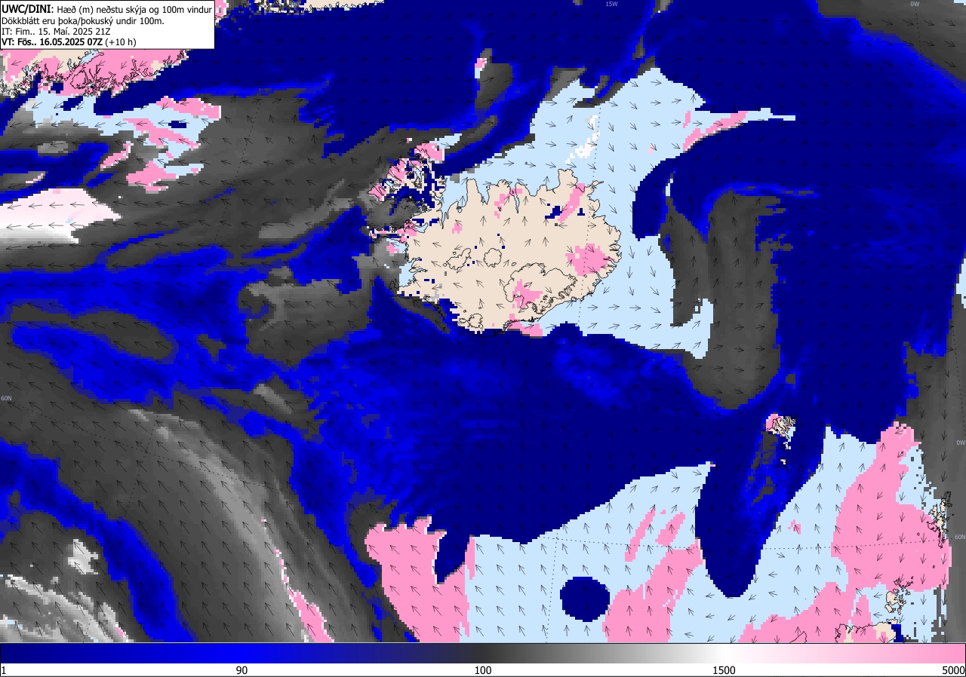Click the initial time line 'IT: Fim.. 15. Maí. 2025 21Z'
This screenshot has height=677, width=966.
(x=56, y=31)
